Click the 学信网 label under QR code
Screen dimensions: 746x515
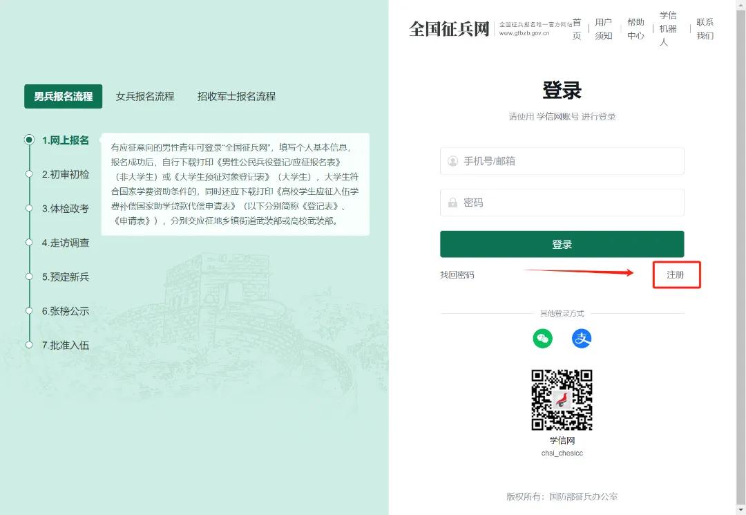pos(562,440)
